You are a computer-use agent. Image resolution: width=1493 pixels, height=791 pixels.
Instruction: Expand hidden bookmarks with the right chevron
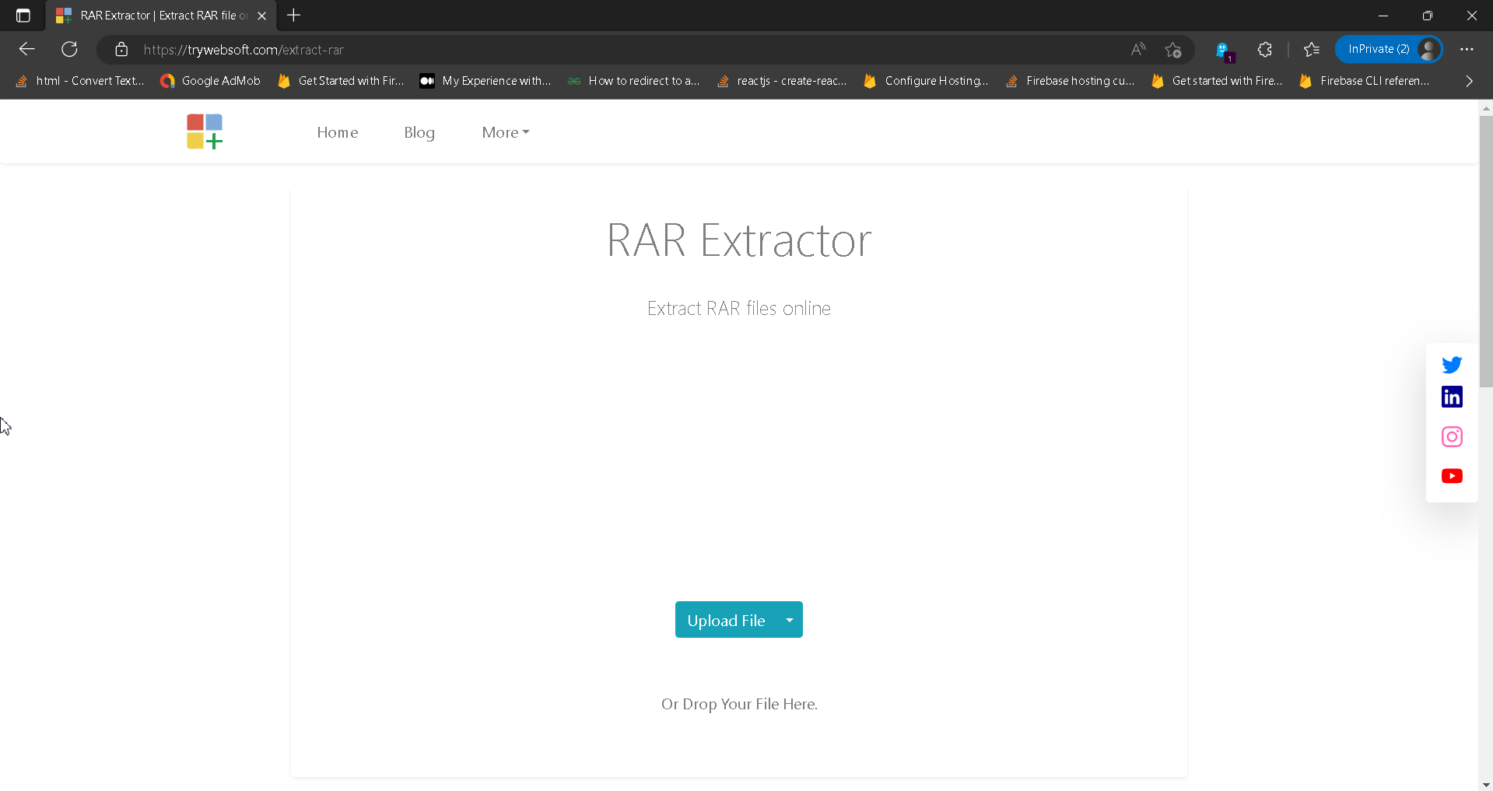point(1469,80)
